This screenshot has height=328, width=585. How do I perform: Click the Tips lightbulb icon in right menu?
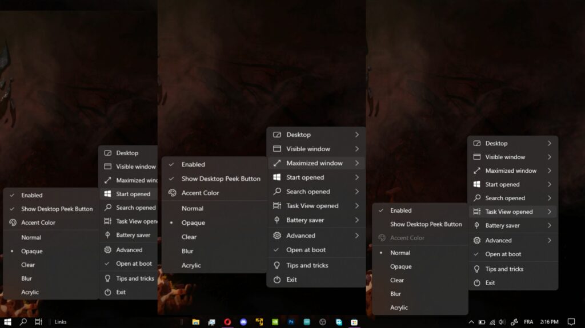coord(477,269)
